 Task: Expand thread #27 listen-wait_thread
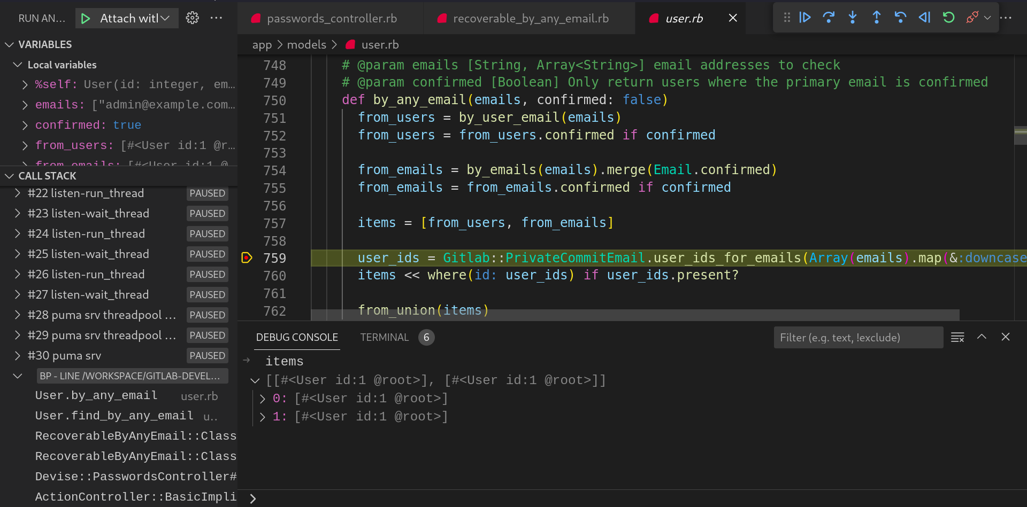pyautogui.click(x=18, y=294)
